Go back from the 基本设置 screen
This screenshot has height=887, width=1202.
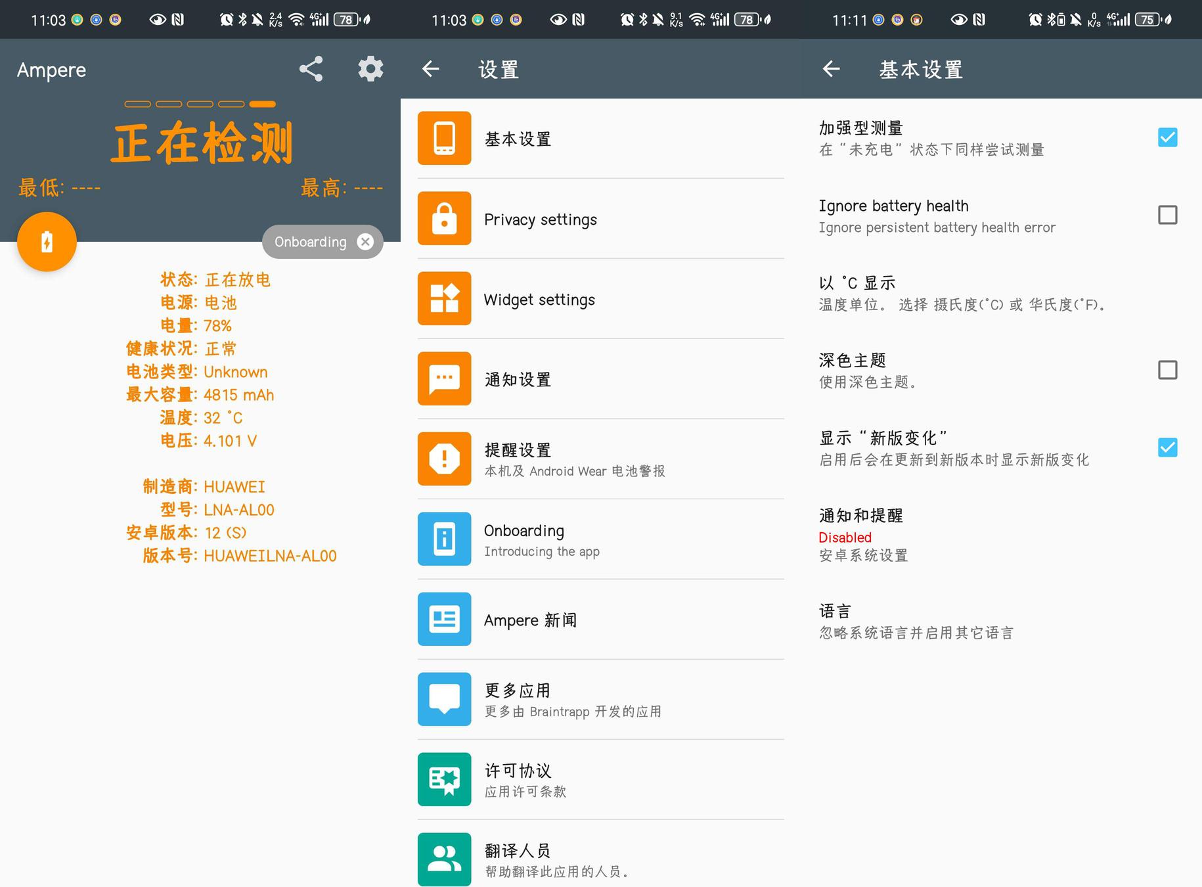pos(831,69)
